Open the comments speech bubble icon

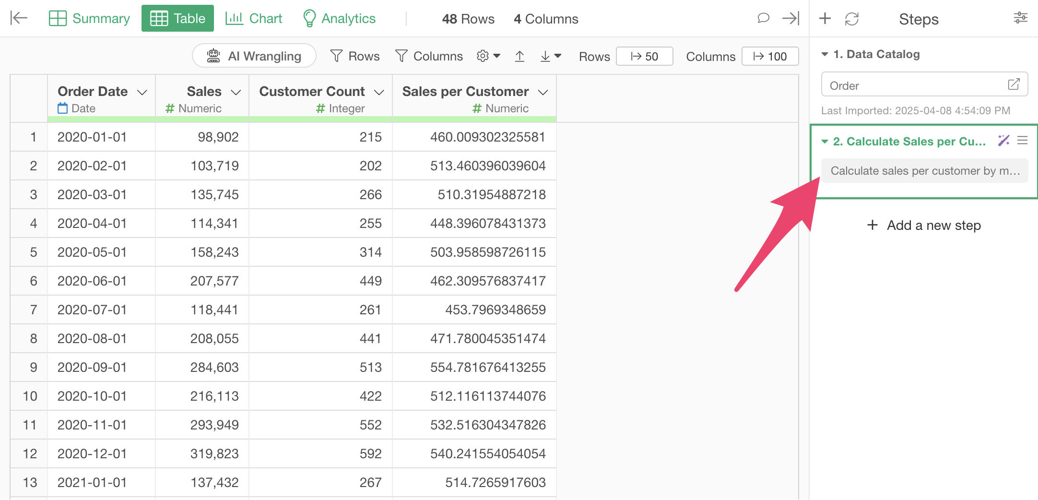point(763,18)
